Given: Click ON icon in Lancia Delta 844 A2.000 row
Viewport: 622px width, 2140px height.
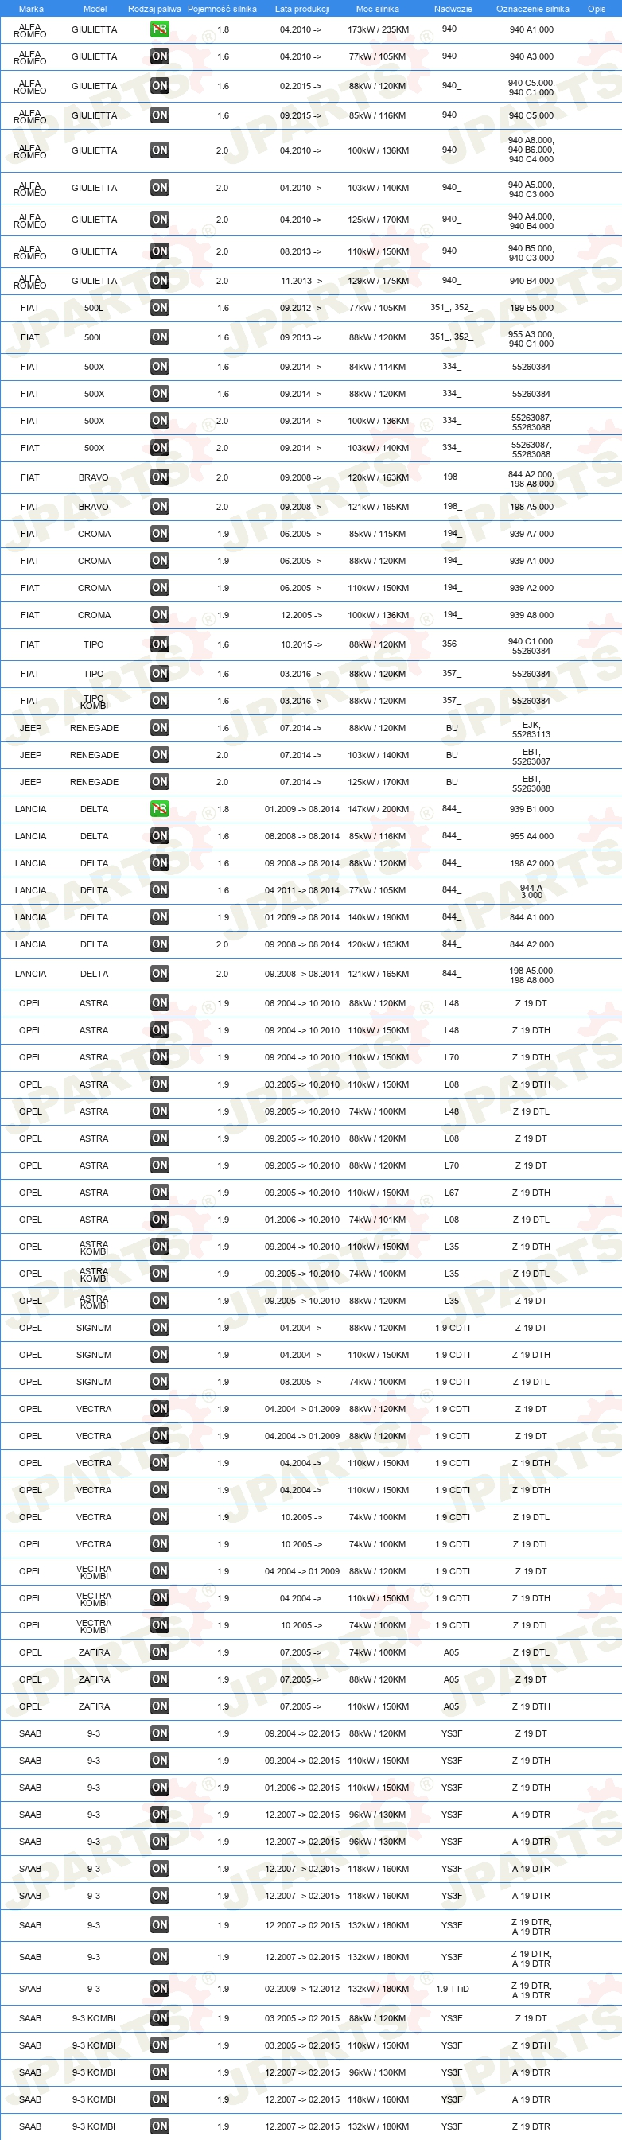Looking at the screenshot, I should point(159,944).
